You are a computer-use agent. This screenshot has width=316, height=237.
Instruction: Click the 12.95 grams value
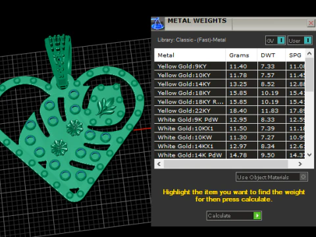(x=238, y=120)
